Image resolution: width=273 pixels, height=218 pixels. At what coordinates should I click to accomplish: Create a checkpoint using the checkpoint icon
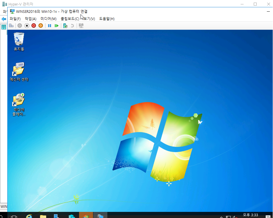click(65, 26)
